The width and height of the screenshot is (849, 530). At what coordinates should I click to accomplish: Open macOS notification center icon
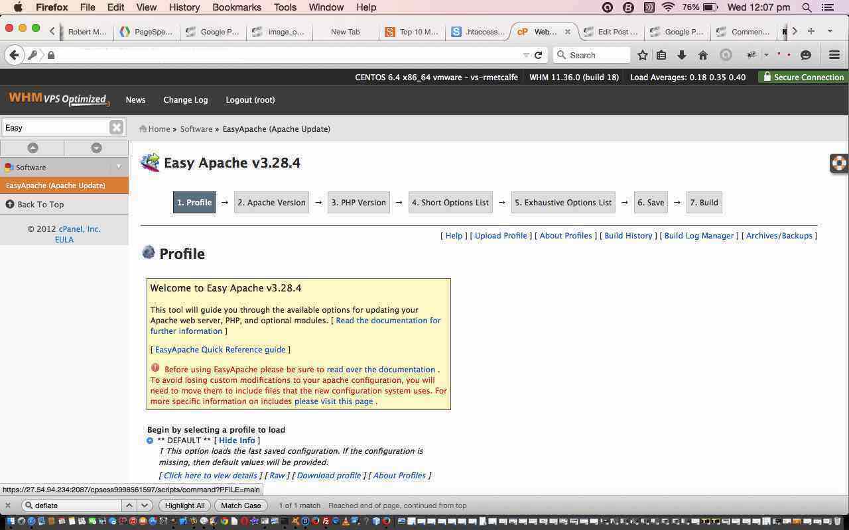coord(828,7)
